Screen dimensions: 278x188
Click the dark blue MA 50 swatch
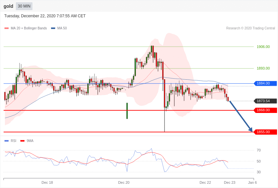53,28
